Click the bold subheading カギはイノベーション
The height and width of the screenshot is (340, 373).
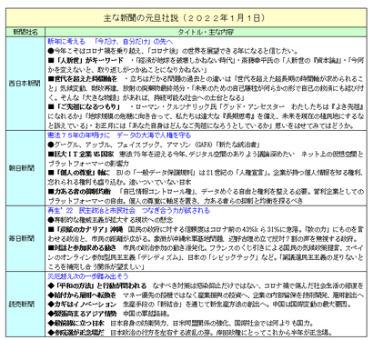(x=86, y=304)
